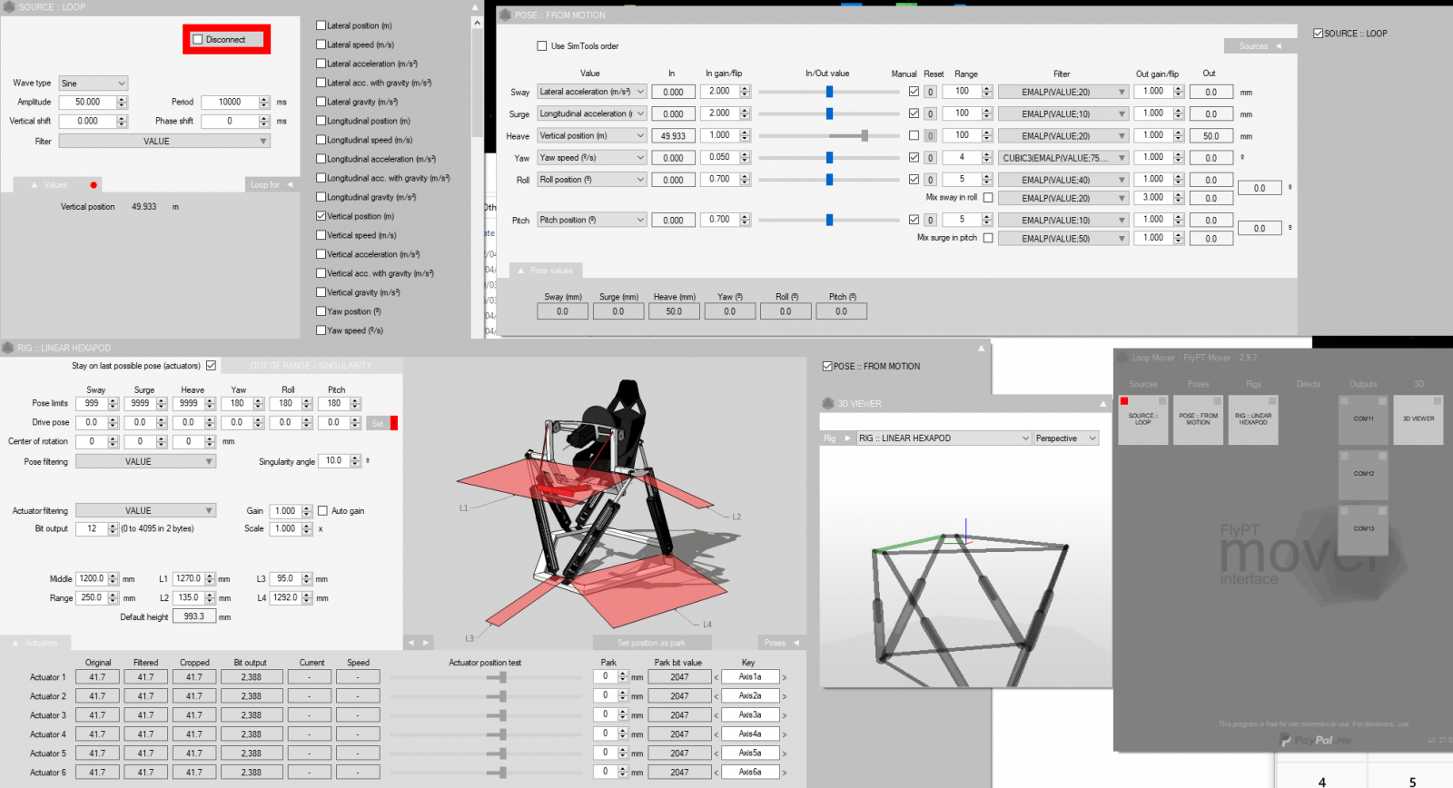
Task: Enable Auto gain checkbox
Action: [x=322, y=511]
